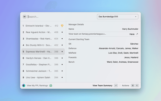The height and width of the screenshot is (101, 161).
Task: Click the chevron in the league selector
Action: click(x=136, y=17)
